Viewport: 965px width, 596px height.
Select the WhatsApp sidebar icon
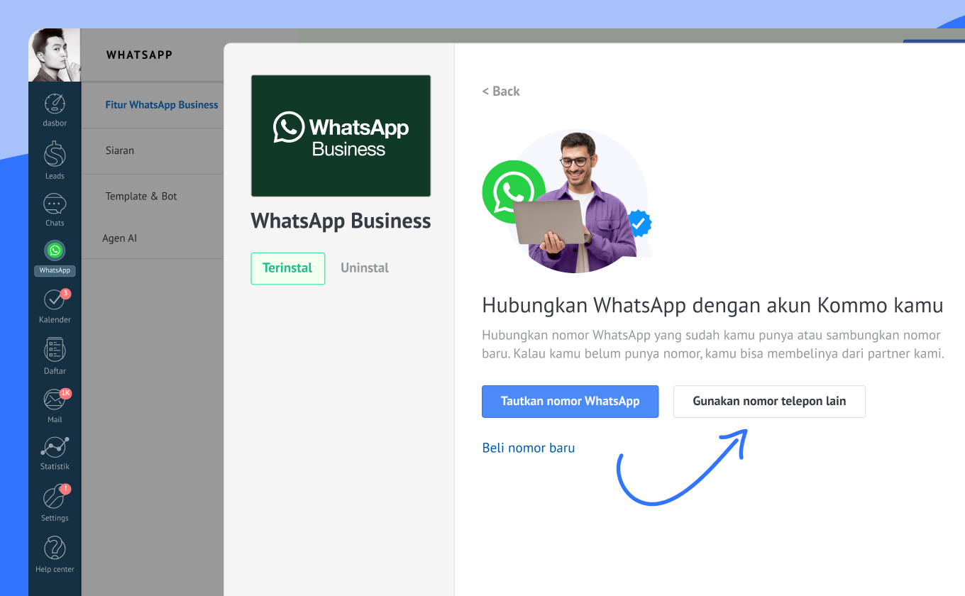55,250
